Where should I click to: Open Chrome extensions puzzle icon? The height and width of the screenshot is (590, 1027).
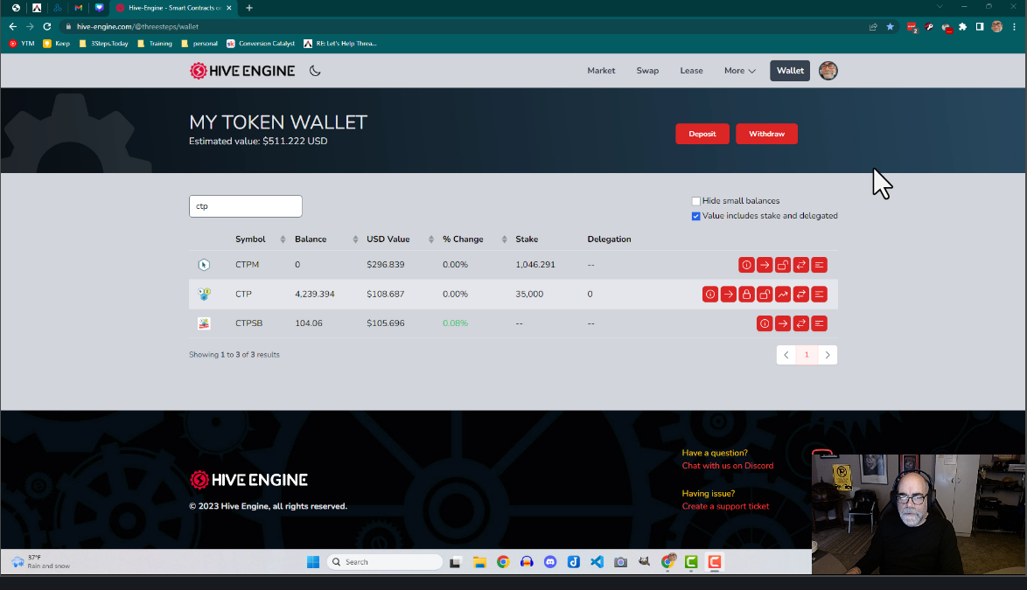click(x=963, y=27)
